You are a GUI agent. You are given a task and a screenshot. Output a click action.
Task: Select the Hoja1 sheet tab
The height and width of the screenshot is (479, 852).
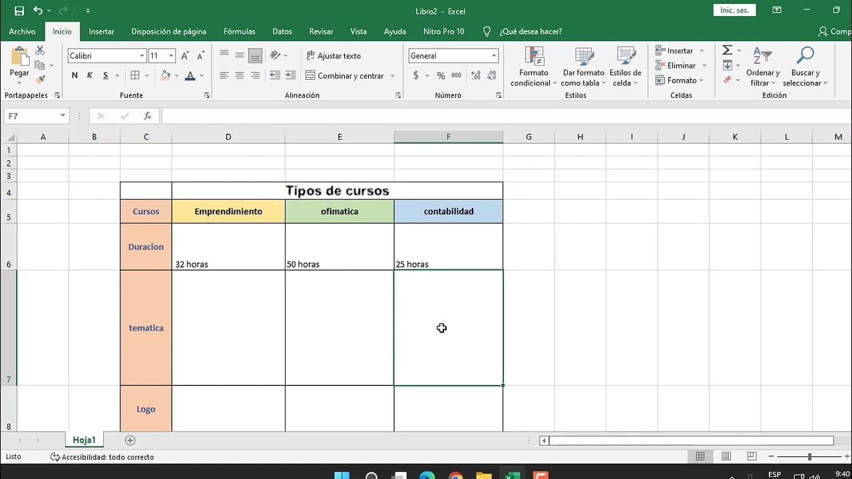coord(84,440)
